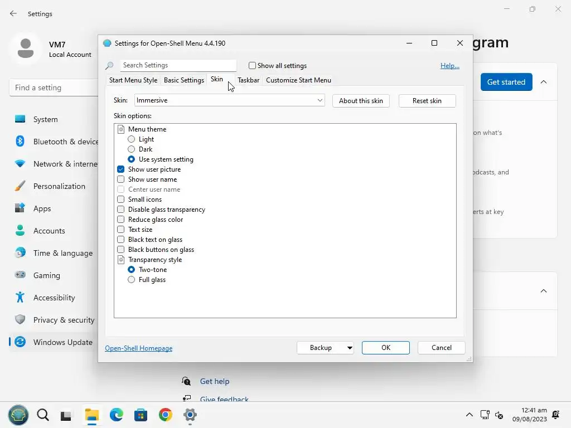Click the Privacy & security shield icon
Screen dimensions: 571x428
coord(20,319)
